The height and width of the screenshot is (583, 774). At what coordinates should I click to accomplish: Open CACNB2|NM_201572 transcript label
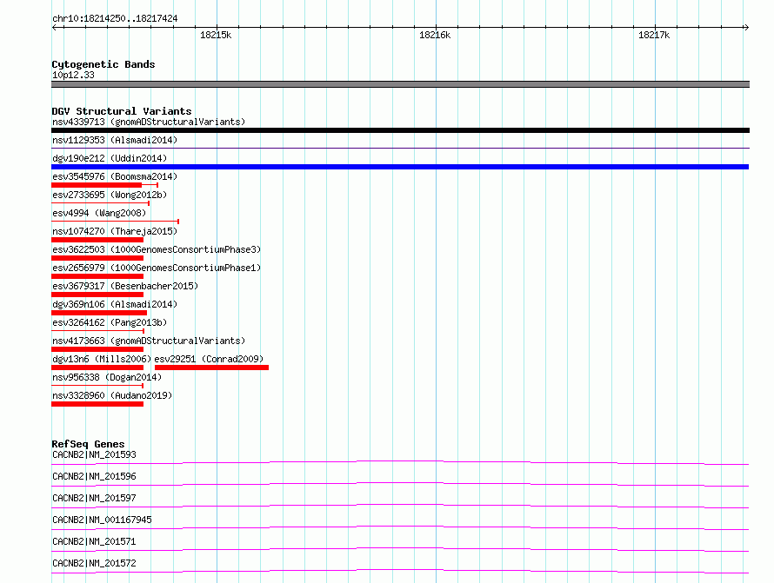94,563
